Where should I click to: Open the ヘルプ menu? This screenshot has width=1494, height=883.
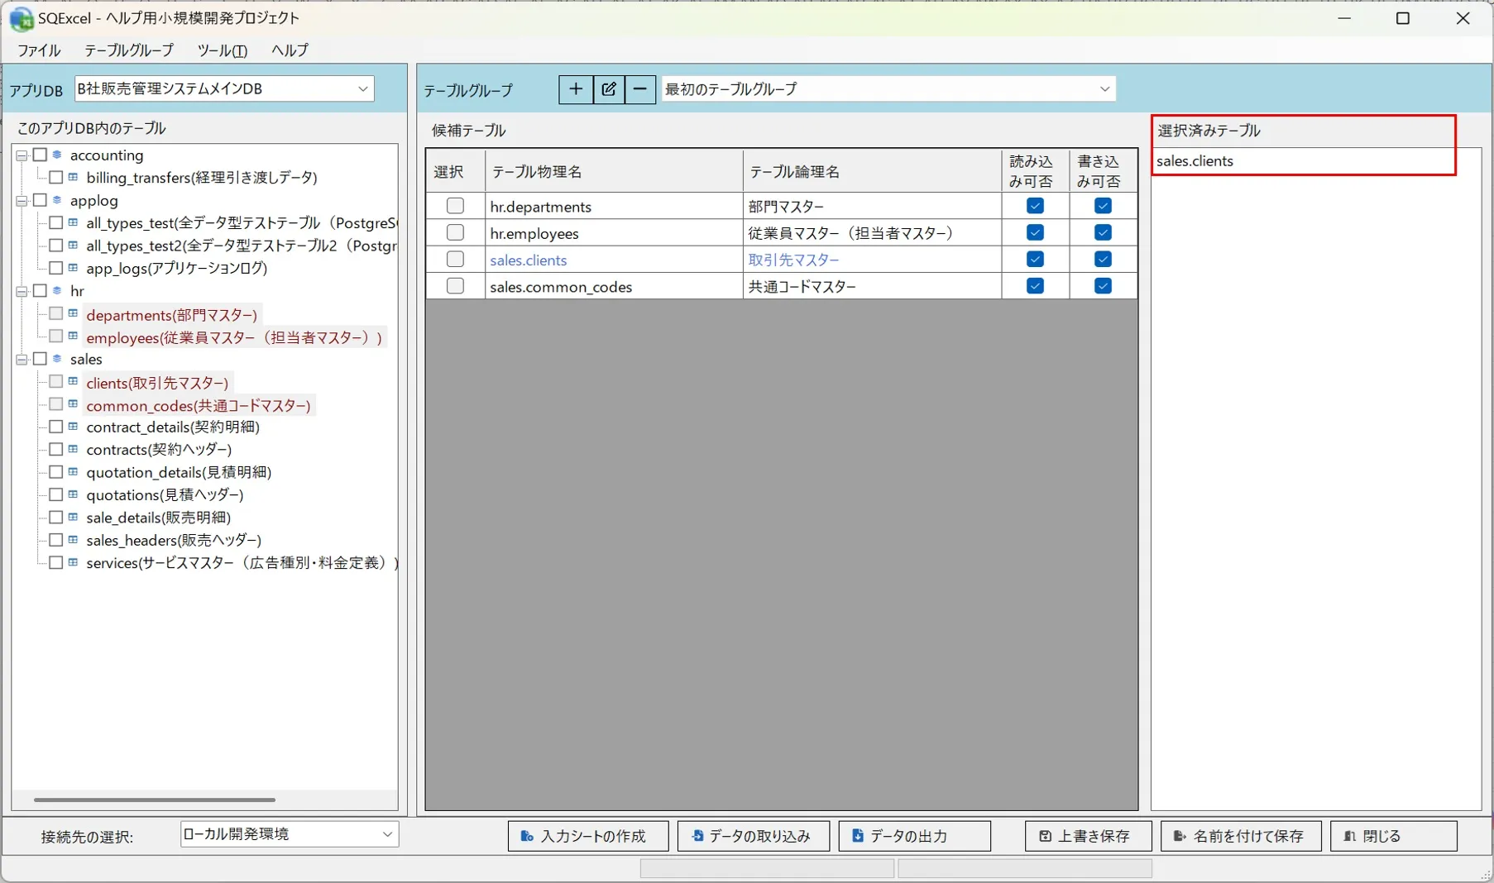[290, 50]
